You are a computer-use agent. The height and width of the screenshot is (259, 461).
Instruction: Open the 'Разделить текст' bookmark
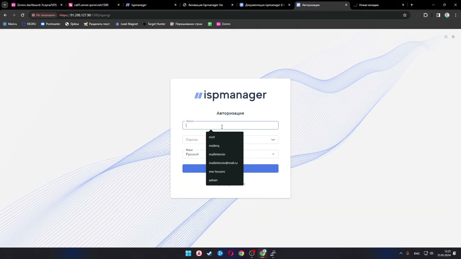tap(97, 24)
